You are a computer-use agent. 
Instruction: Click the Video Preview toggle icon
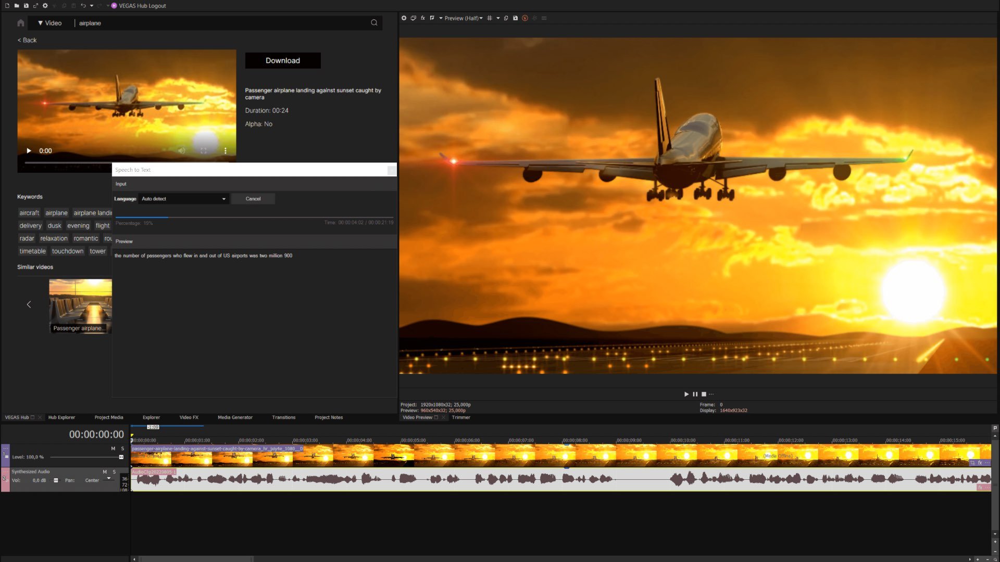(438, 416)
